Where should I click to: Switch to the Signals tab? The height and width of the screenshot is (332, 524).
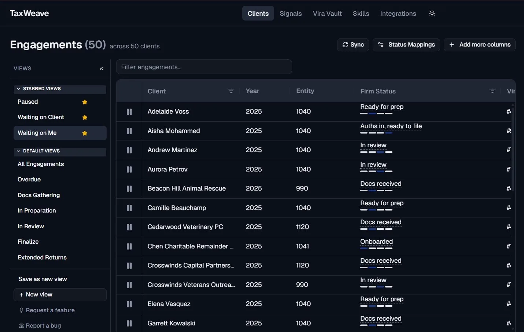pyautogui.click(x=291, y=13)
